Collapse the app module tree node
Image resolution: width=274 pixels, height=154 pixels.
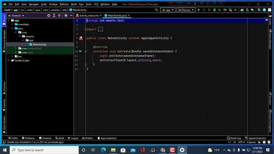[x=9, y=21]
